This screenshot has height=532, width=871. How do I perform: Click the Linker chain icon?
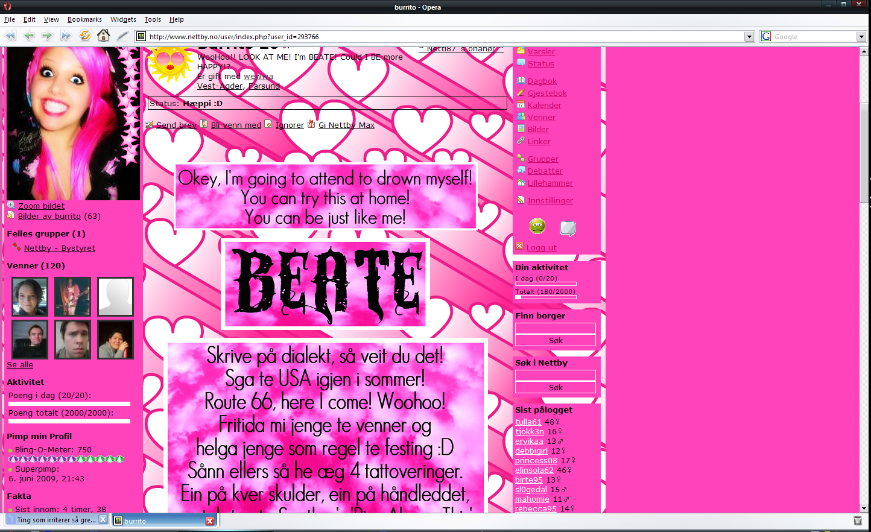click(521, 141)
